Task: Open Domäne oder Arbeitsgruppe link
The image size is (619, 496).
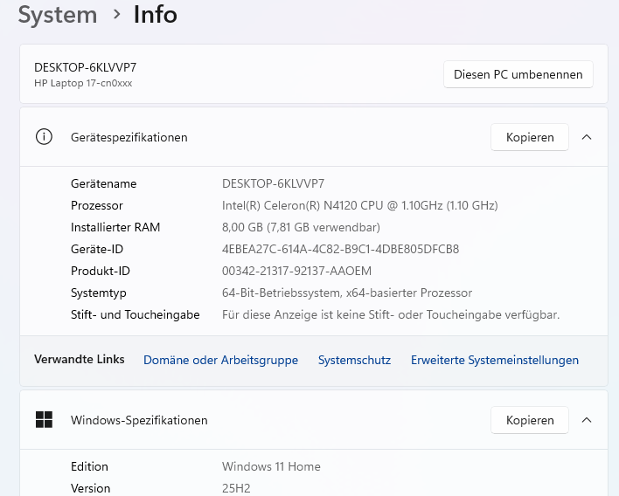Action: click(x=220, y=360)
